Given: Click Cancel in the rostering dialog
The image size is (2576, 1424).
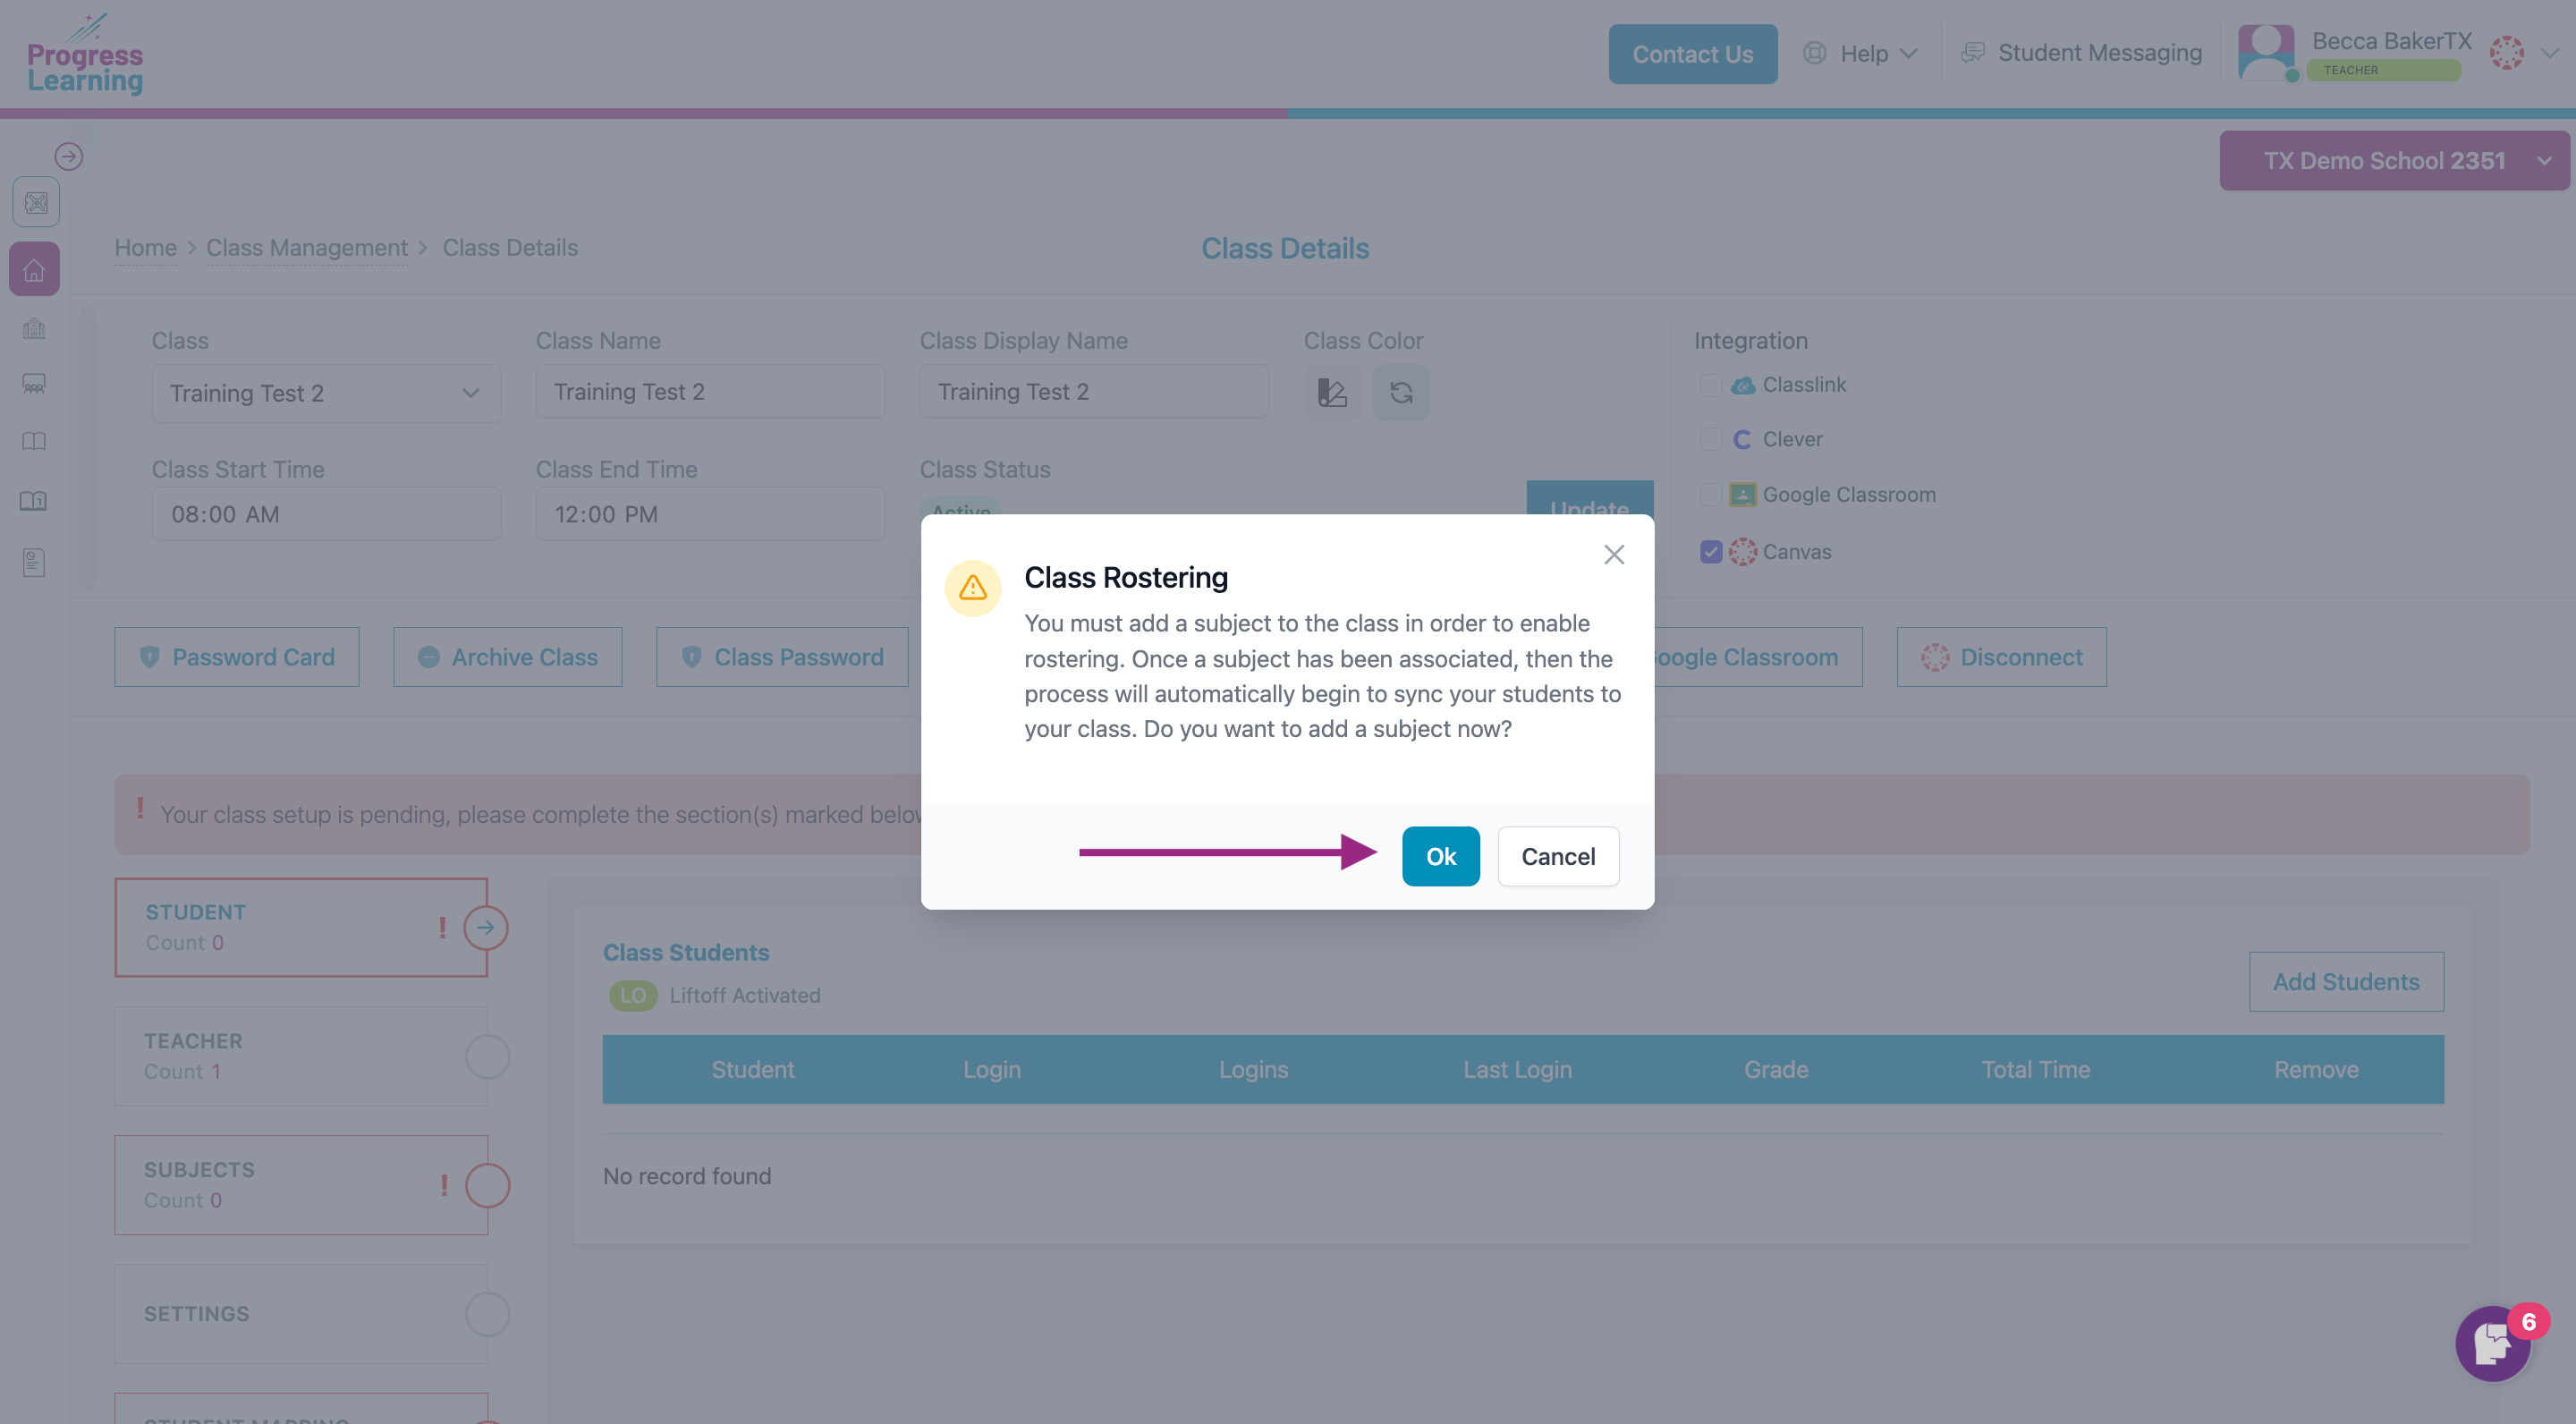Looking at the screenshot, I should click(1558, 856).
